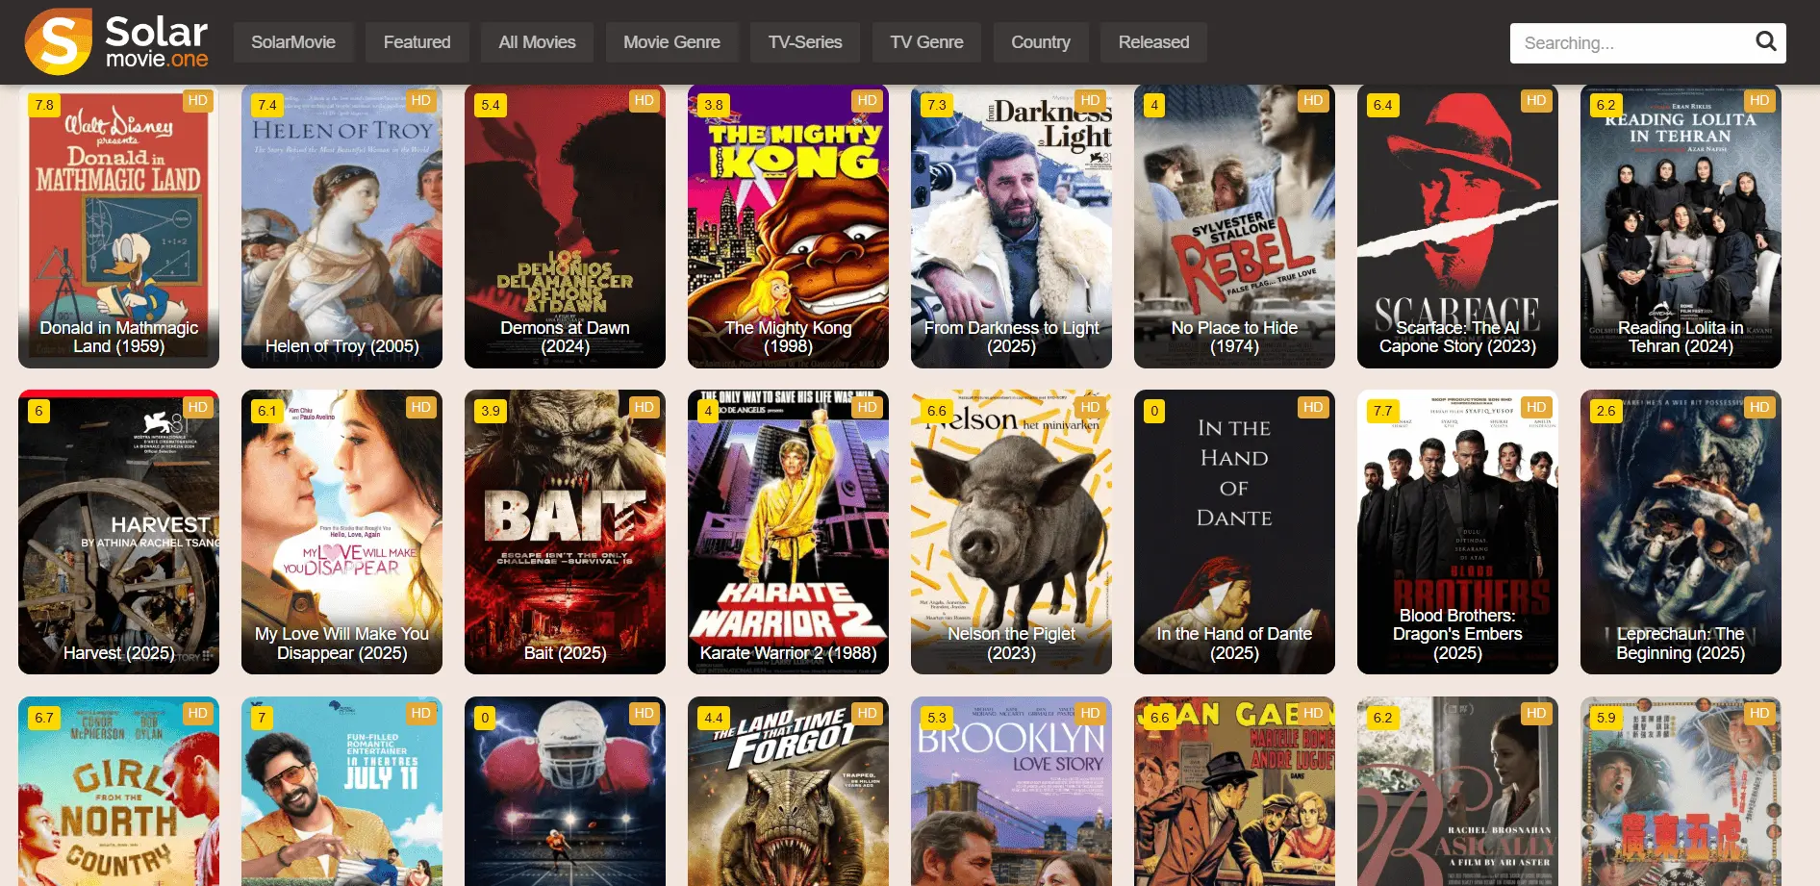Open Demons at Dawn (2024) poster

(x=565, y=226)
